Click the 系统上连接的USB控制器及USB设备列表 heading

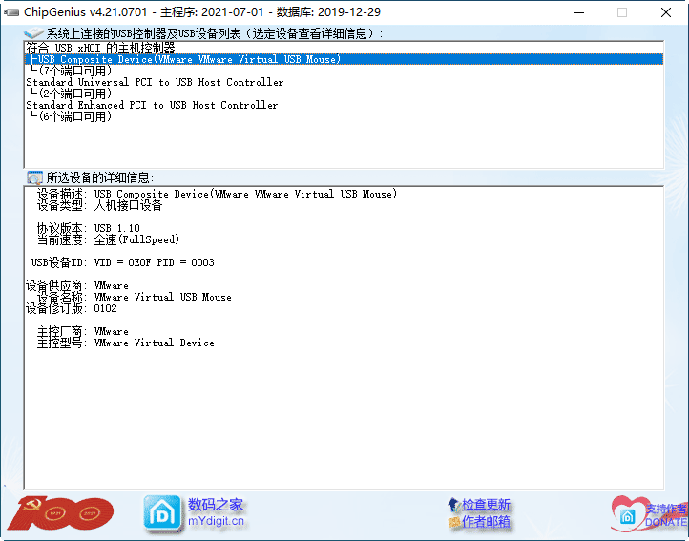[x=215, y=33]
